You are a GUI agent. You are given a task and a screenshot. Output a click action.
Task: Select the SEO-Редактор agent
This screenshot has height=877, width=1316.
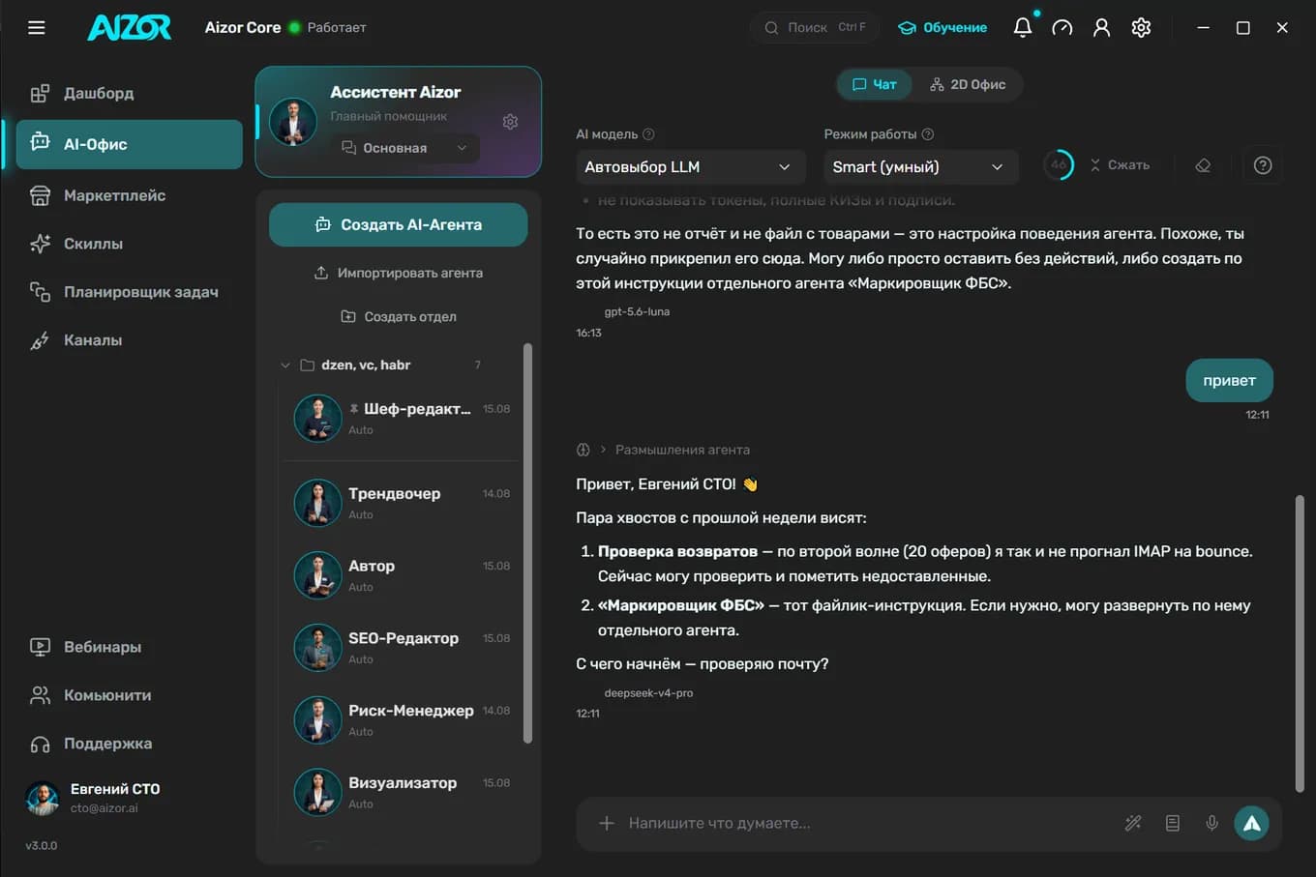click(403, 648)
